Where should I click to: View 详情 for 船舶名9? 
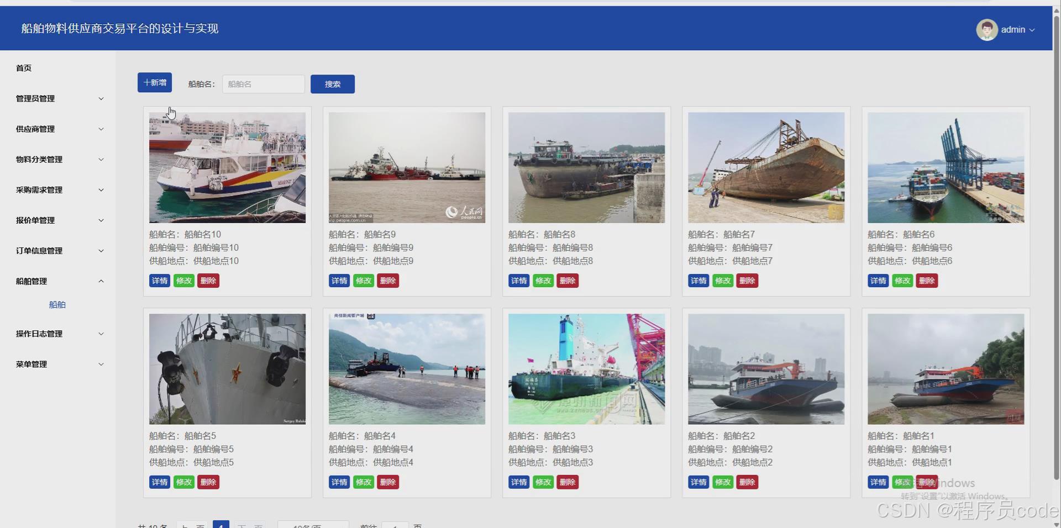click(x=339, y=281)
